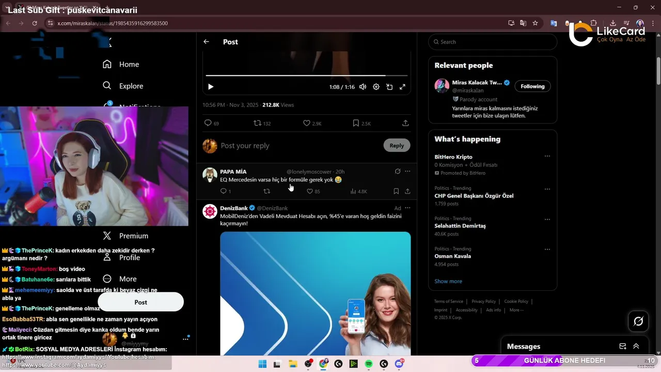Open options for Selahattin Demirtaş trend
The width and height of the screenshot is (661, 372).
(547, 219)
